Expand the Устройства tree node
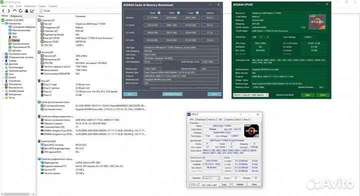The width and height of the screenshot is (360, 196). [3, 81]
